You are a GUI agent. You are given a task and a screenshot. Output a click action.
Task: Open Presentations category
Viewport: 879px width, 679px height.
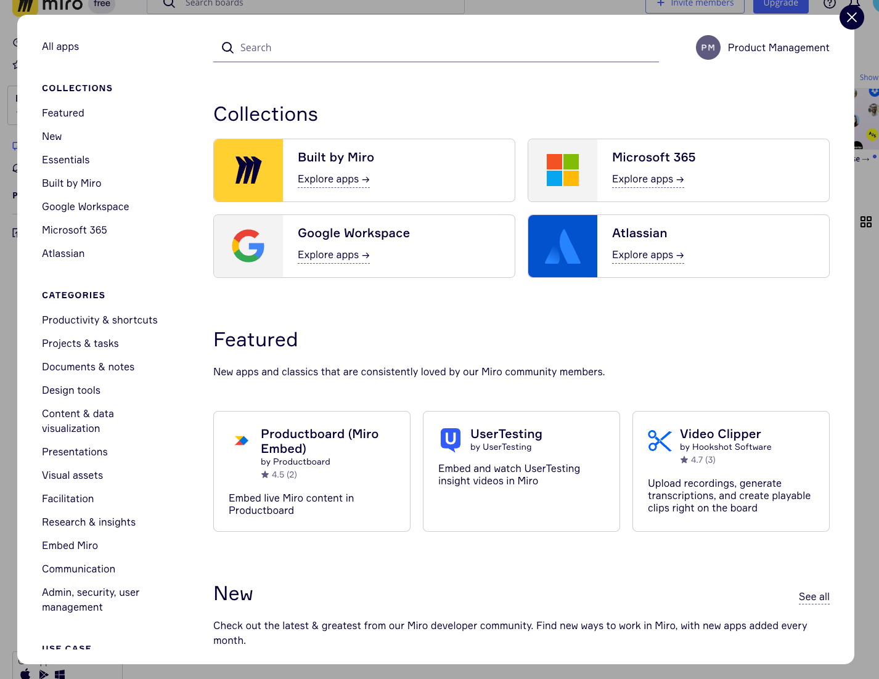tap(75, 452)
